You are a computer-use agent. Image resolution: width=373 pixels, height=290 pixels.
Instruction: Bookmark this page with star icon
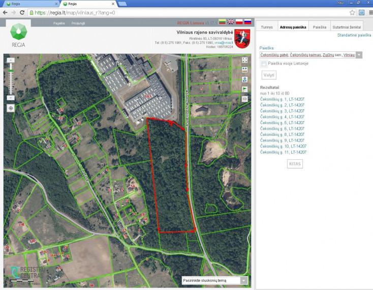[352, 12]
